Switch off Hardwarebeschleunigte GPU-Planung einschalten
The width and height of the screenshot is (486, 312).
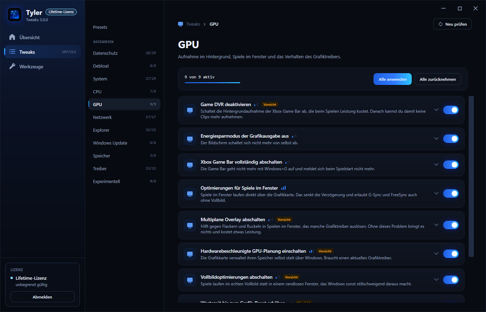[x=451, y=254]
